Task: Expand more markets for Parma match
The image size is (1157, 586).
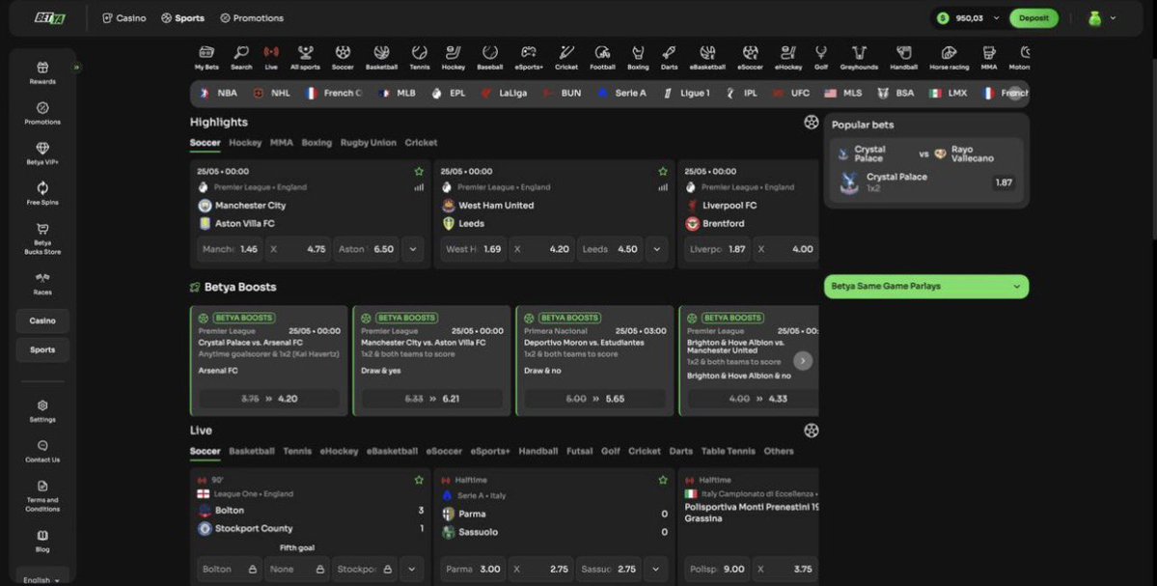Action: coord(656,569)
